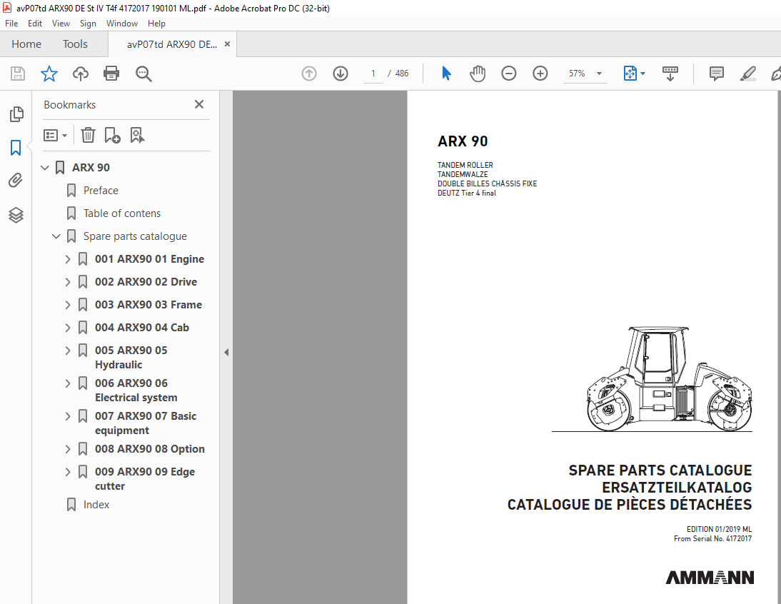The width and height of the screenshot is (781, 604).
Task: Open the View menu
Action: point(61,24)
